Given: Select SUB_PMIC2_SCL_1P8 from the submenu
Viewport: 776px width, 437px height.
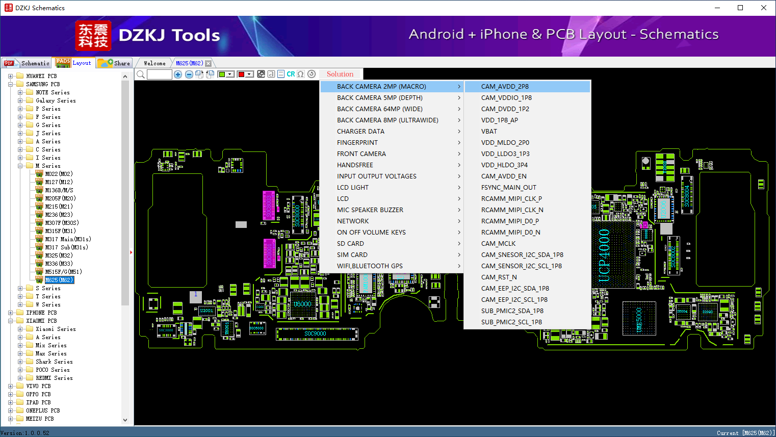Looking at the screenshot, I should (x=527, y=322).
